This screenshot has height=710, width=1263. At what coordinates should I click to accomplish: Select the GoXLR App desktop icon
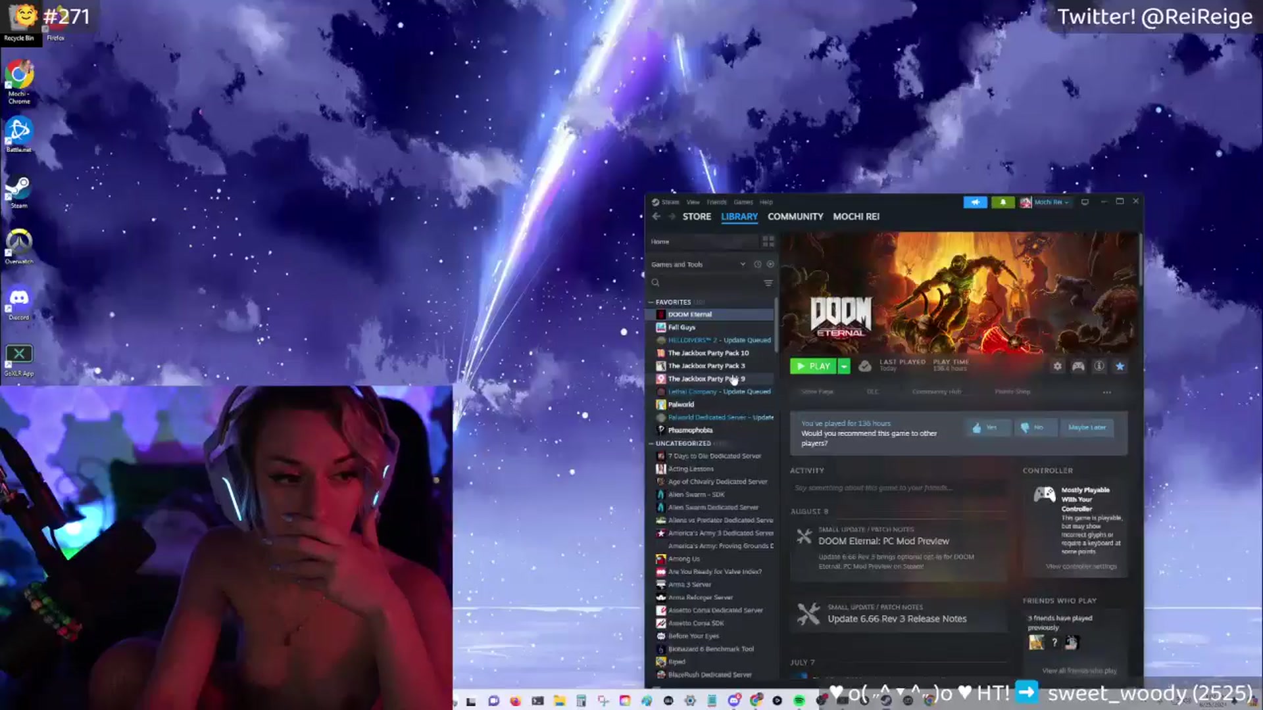(18, 360)
